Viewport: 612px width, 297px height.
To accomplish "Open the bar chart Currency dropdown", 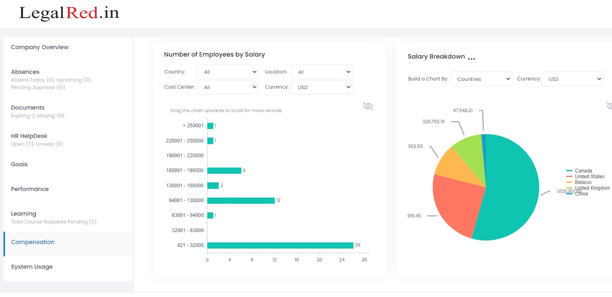I will (x=321, y=87).
